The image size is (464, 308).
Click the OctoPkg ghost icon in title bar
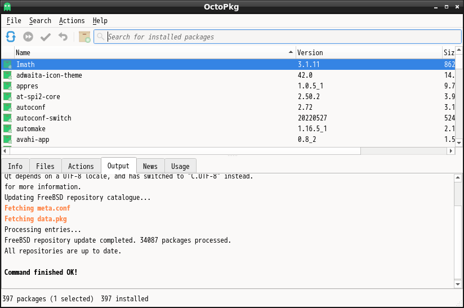[x=7, y=7]
